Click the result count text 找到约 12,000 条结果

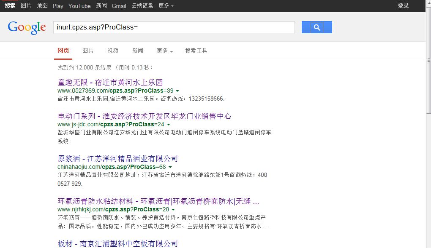point(85,68)
